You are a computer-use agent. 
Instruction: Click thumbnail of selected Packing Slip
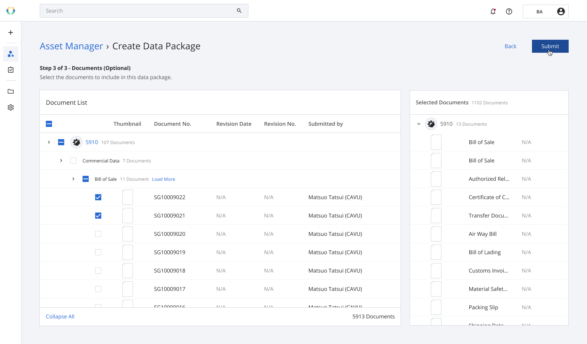point(436,307)
